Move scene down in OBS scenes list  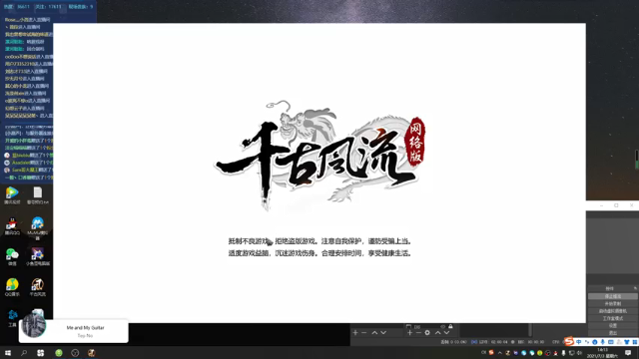pyautogui.click(x=383, y=332)
